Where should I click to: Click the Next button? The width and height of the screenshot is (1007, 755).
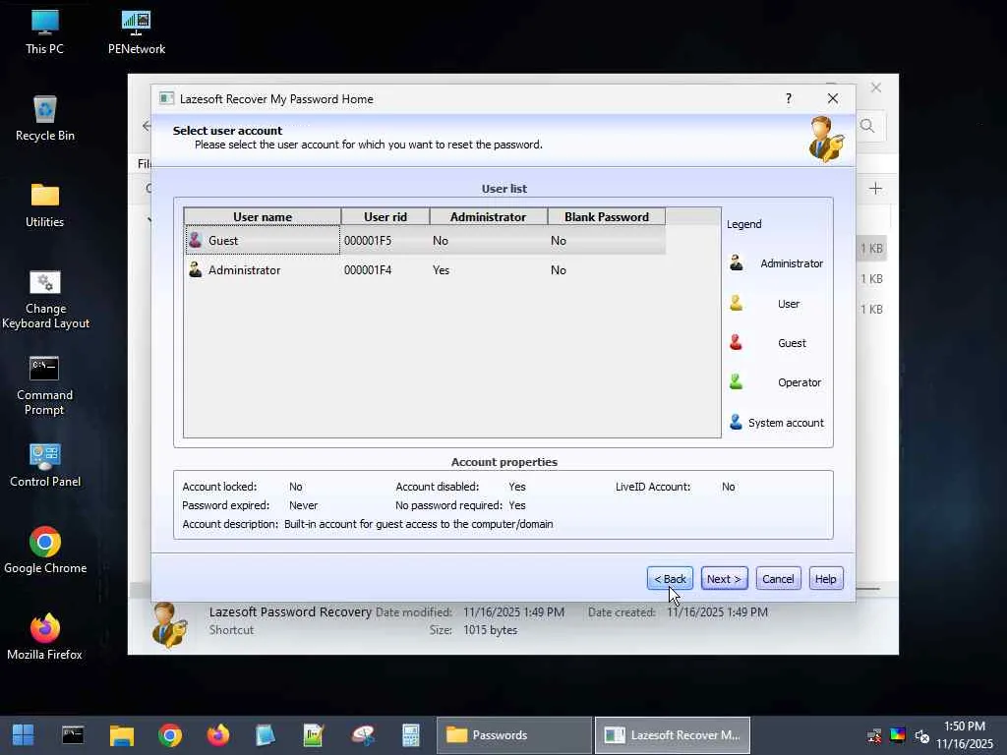pyautogui.click(x=724, y=578)
